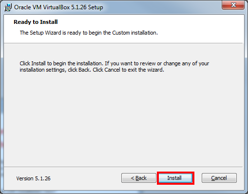Exit the wizard using Cancel button

point(219,178)
